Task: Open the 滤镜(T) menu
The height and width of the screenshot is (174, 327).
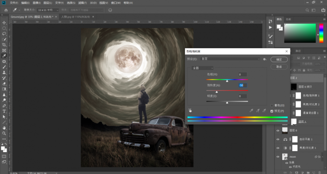Action: pos(83,3)
